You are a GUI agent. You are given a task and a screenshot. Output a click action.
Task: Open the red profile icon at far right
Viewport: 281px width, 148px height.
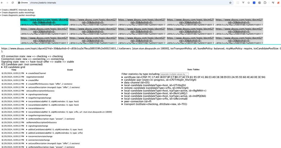point(279,3)
